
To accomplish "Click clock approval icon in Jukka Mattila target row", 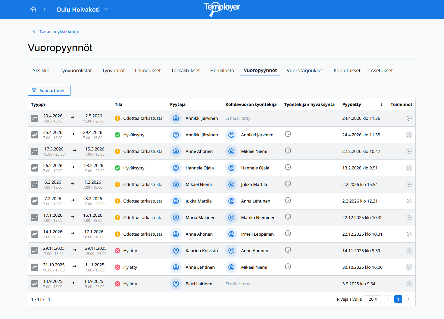I will [288, 184].
